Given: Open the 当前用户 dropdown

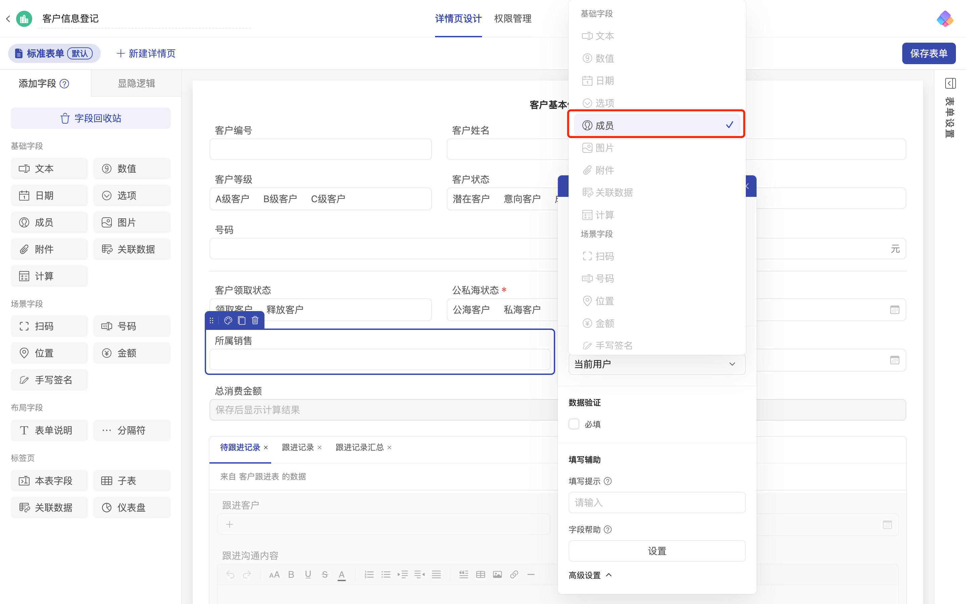Looking at the screenshot, I should point(657,364).
